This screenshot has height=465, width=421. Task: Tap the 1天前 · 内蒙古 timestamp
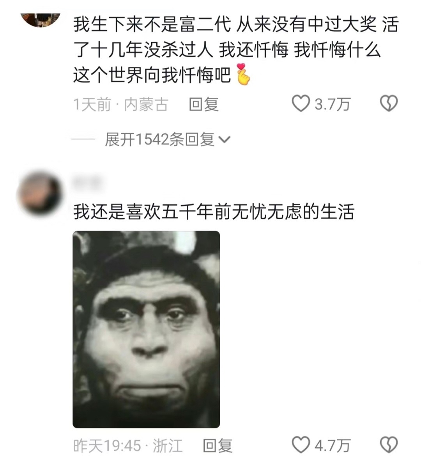coord(121,105)
